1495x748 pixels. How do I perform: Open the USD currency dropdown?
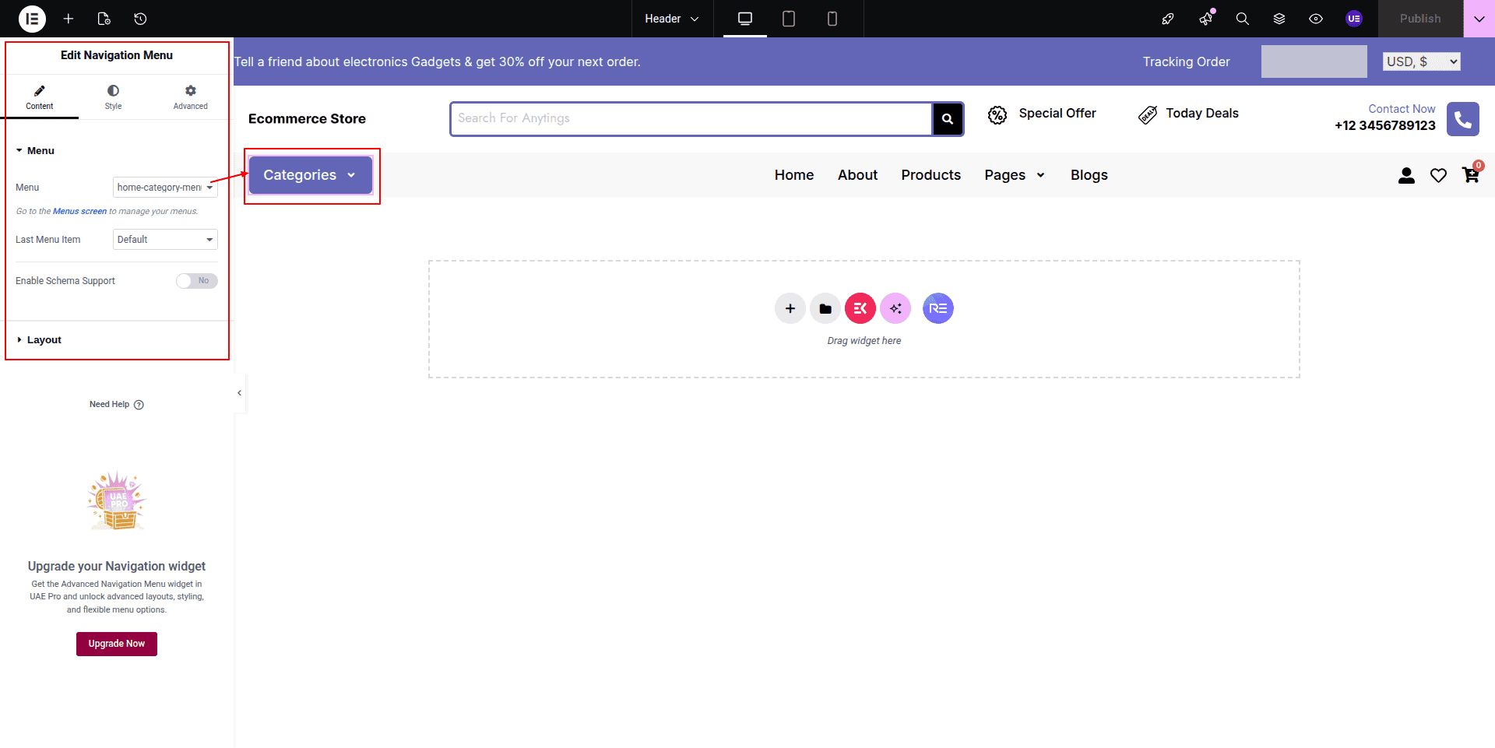point(1421,61)
